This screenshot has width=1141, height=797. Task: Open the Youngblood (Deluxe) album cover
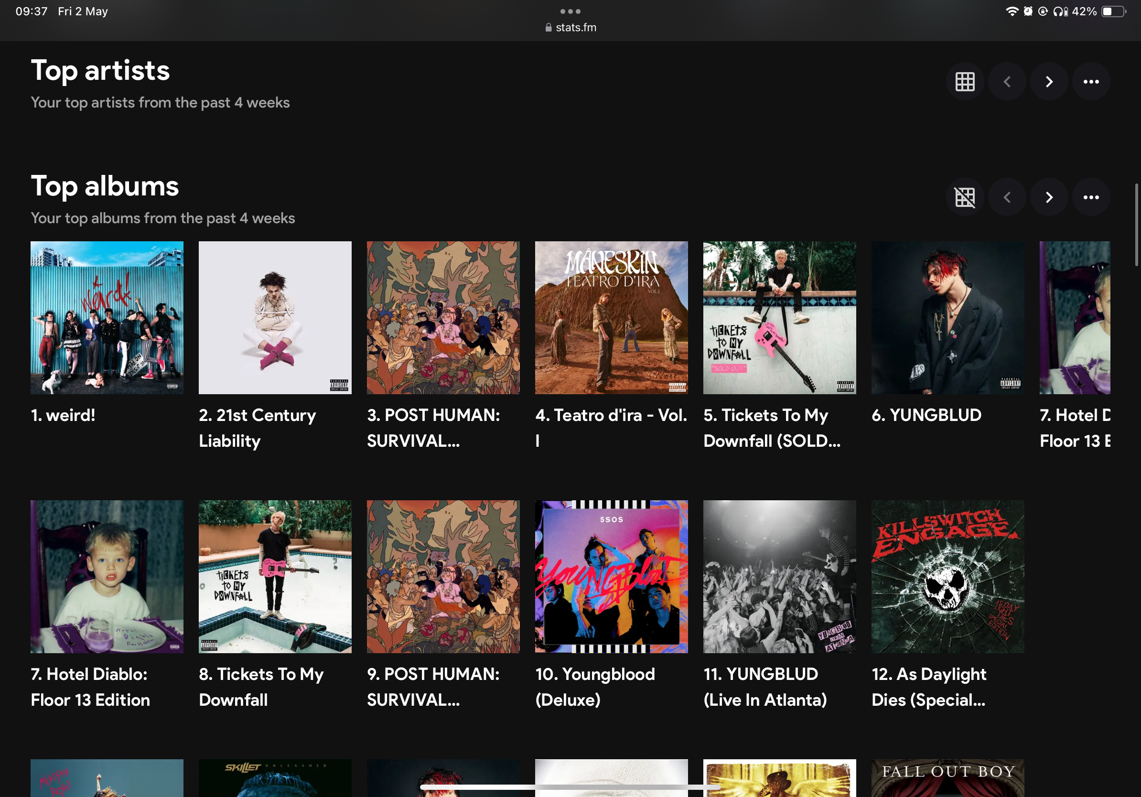tap(611, 576)
